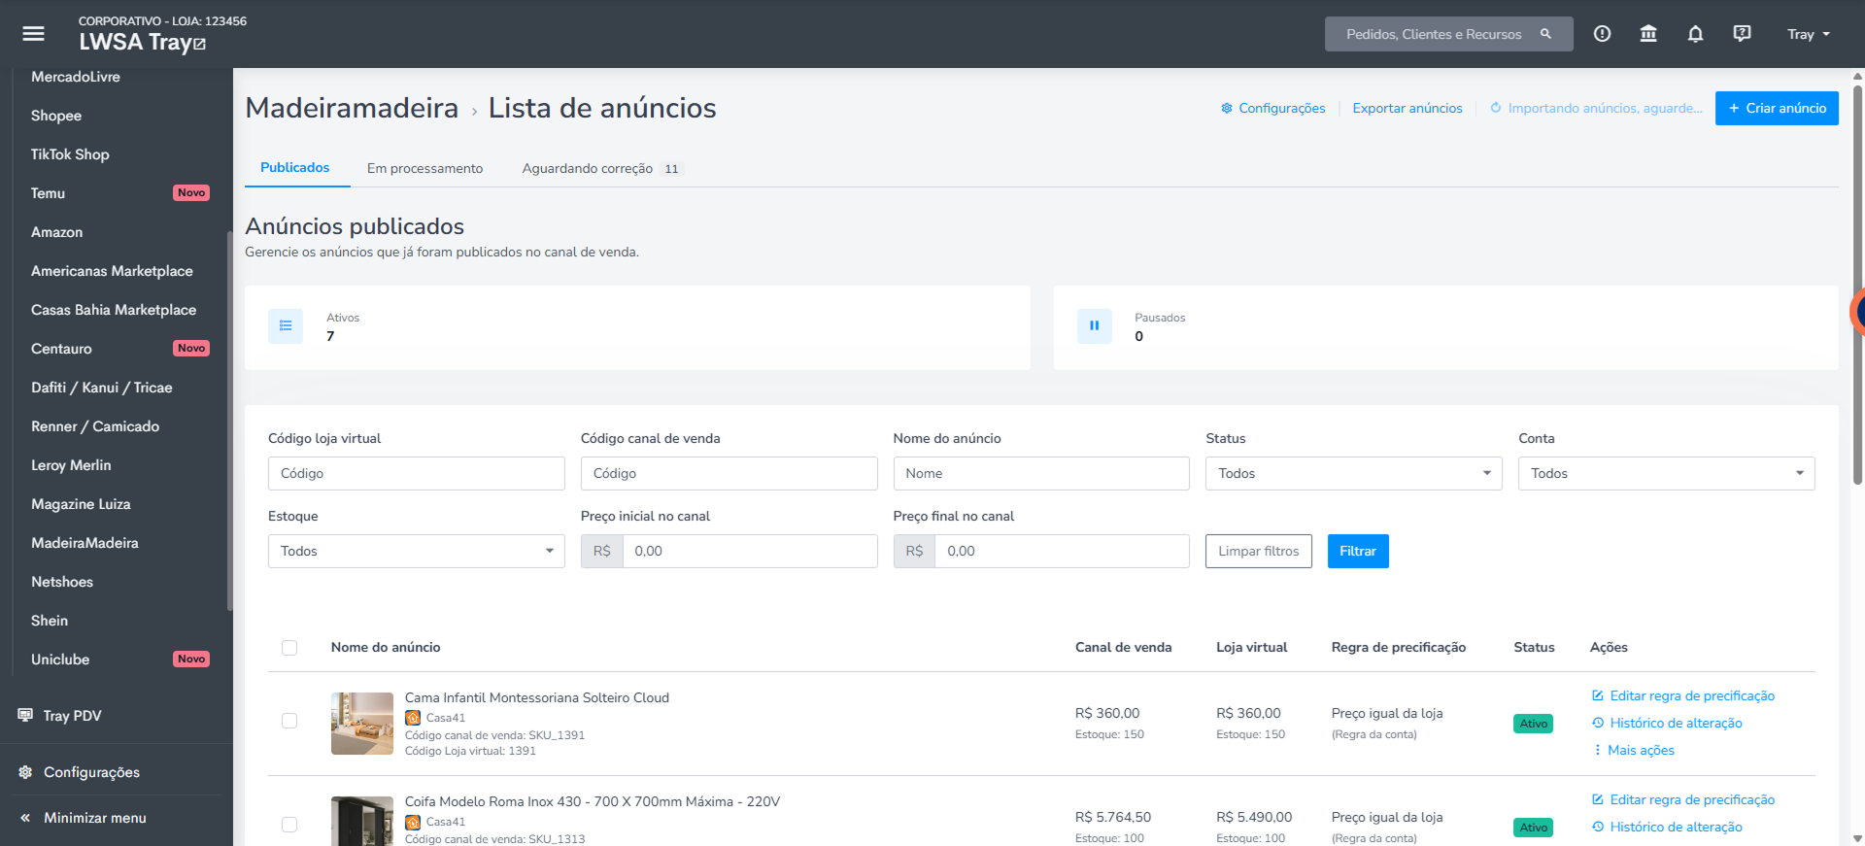Expand the Conta dropdown
Screen dimensions: 1865x846
1666,473
